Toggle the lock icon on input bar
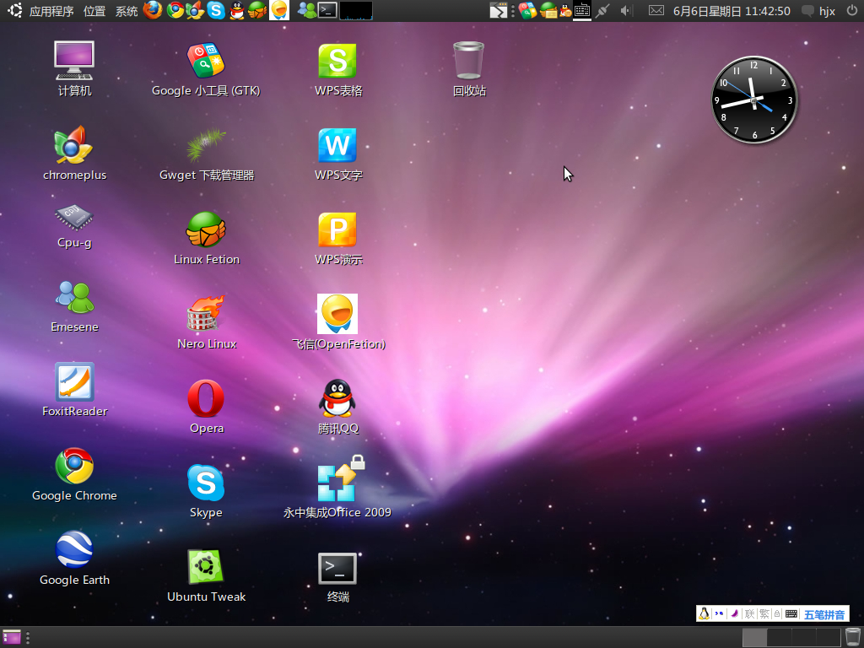 [777, 614]
